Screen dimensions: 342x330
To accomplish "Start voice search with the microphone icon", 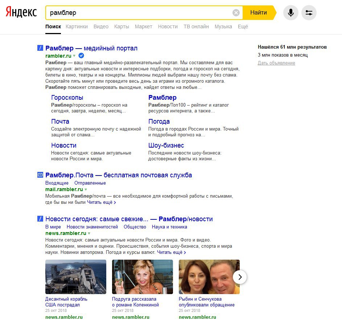I will click(x=291, y=13).
